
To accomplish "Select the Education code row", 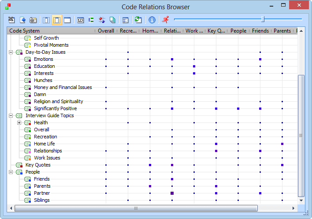I will (x=44, y=66).
